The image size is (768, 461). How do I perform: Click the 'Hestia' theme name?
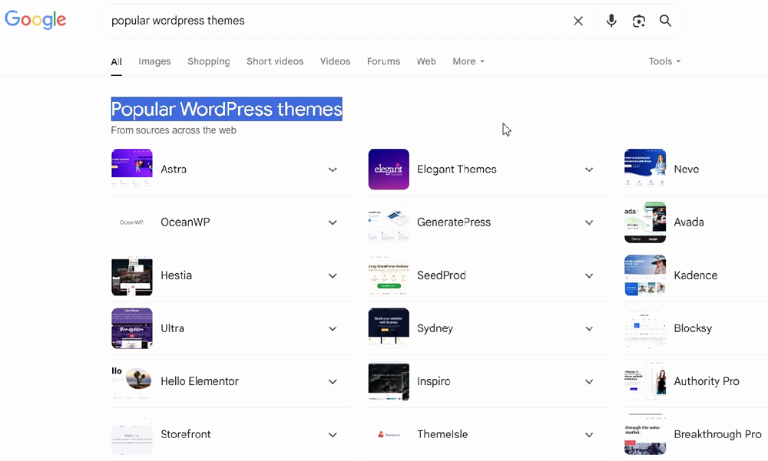[177, 275]
